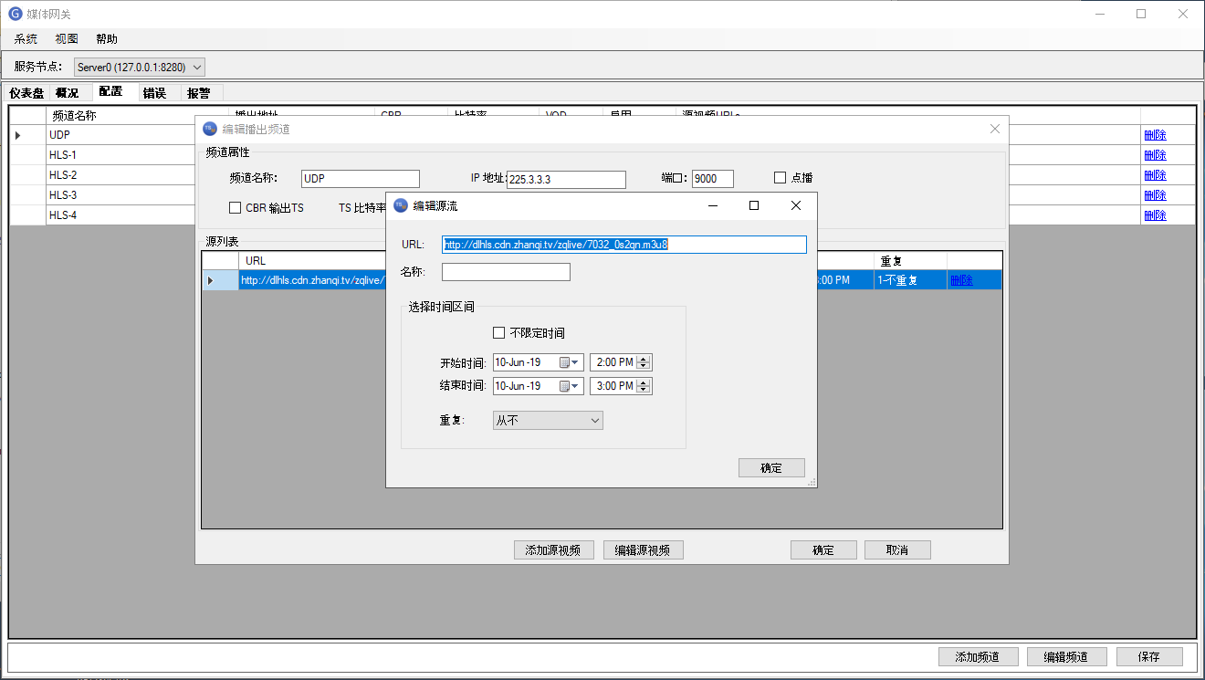Image resolution: width=1205 pixels, height=680 pixels.
Task: Switch to the 错误 tab
Action: [x=154, y=92]
